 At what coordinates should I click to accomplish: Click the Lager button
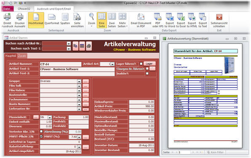point(149,63)
